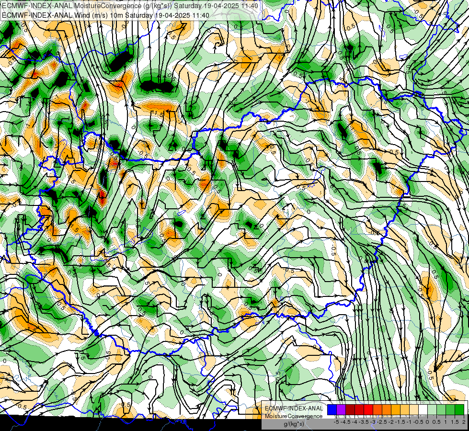469x431 pixels.
Task: Click the g/(kg*s) unit label in legend
Action: coord(294,424)
